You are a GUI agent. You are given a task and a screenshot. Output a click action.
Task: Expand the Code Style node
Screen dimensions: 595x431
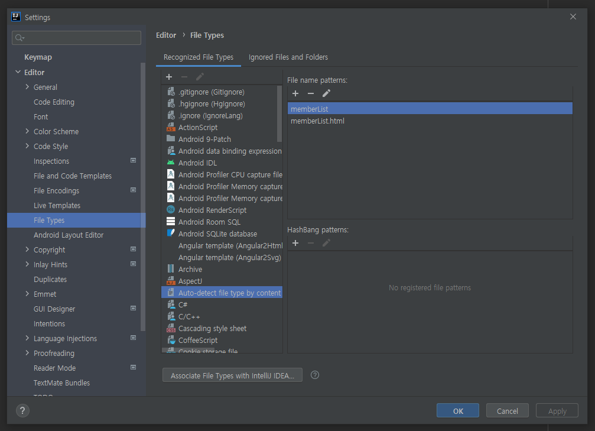coord(27,146)
